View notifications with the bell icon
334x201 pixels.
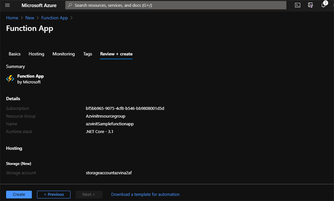coord(323,5)
